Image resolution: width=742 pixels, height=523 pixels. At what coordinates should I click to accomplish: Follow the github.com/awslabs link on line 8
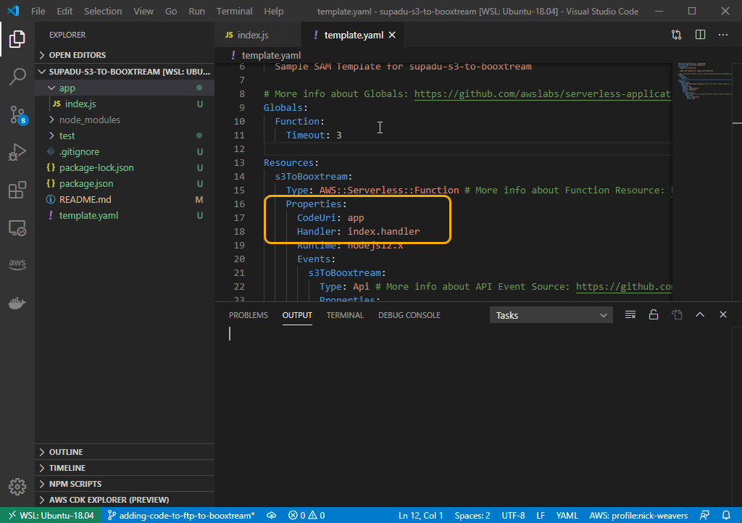point(543,93)
